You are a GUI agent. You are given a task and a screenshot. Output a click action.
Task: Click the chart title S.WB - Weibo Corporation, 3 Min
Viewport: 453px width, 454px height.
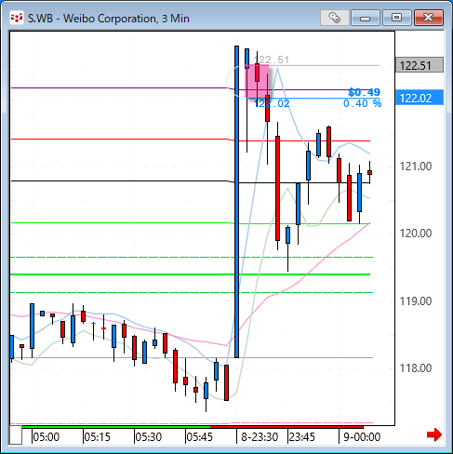click(x=109, y=19)
